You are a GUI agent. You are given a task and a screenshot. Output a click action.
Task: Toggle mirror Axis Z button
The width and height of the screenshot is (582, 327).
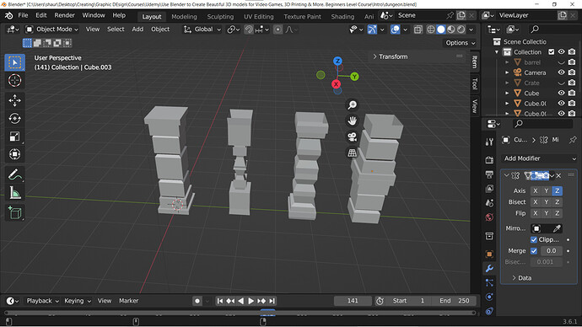click(x=558, y=191)
